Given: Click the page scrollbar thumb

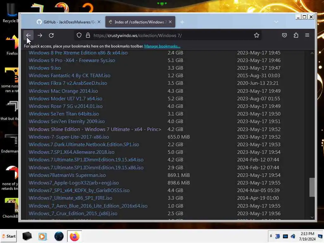Looking at the screenshot, I should 312,187.
